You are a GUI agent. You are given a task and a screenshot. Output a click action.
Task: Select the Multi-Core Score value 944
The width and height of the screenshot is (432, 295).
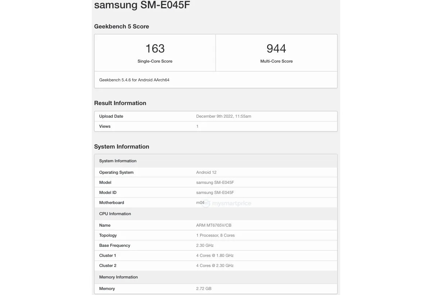[x=276, y=49]
